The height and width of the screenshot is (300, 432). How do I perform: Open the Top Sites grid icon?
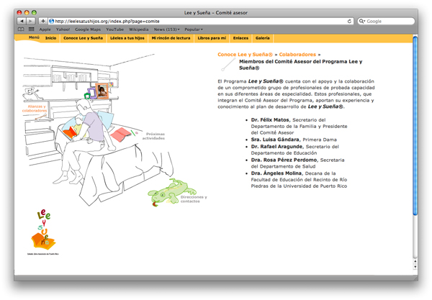point(31,29)
